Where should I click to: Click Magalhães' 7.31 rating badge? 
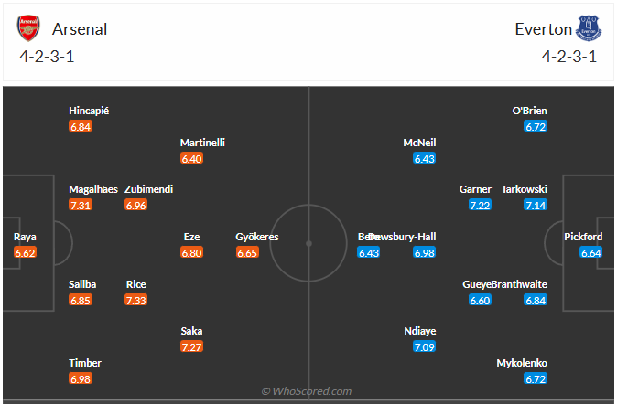point(81,205)
